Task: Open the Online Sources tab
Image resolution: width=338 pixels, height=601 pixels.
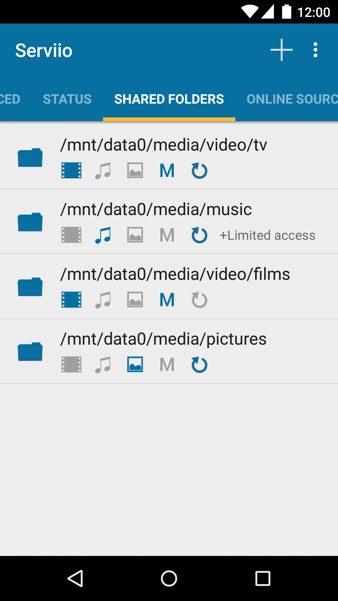Action: pos(292,99)
